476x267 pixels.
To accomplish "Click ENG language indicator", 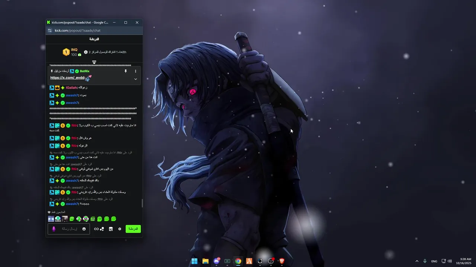I will click(x=434, y=261).
